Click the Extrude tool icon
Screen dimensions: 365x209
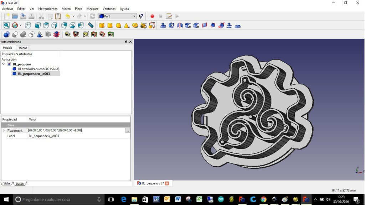(163, 26)
